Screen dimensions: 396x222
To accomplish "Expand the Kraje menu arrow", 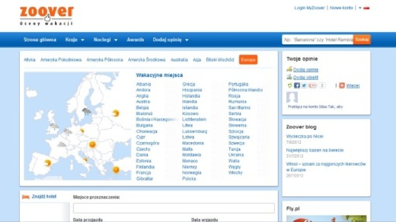I will pos(82,40).
